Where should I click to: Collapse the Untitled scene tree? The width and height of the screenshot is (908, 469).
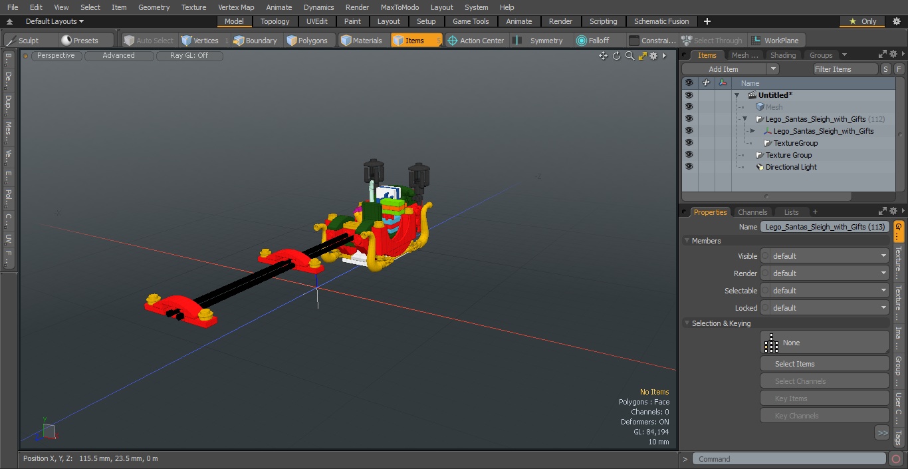pyautogui.click(x=737, y=96)
